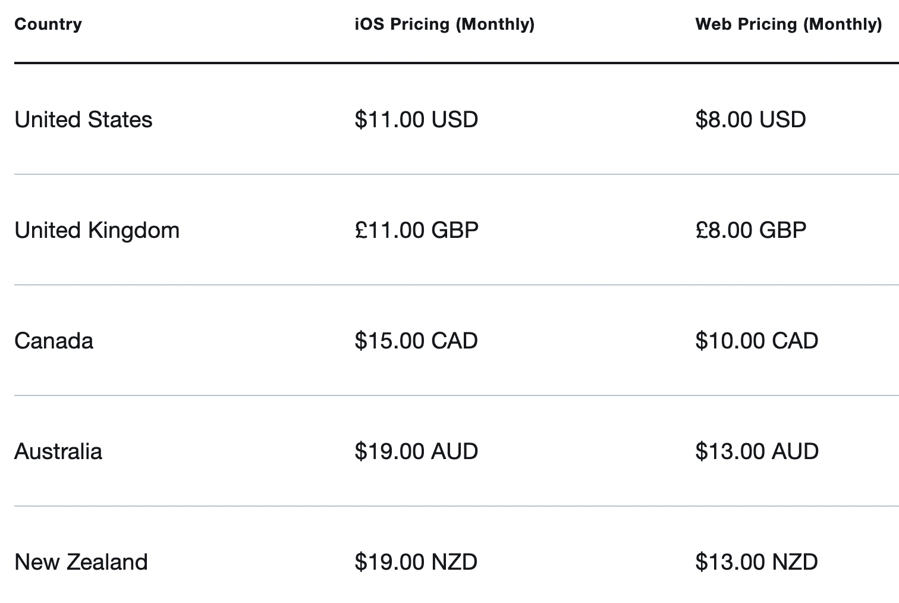899x603 pixels.
Task: Click the $13.00 NZD web price
Action: pyautogui.click(x=757, y=562)
